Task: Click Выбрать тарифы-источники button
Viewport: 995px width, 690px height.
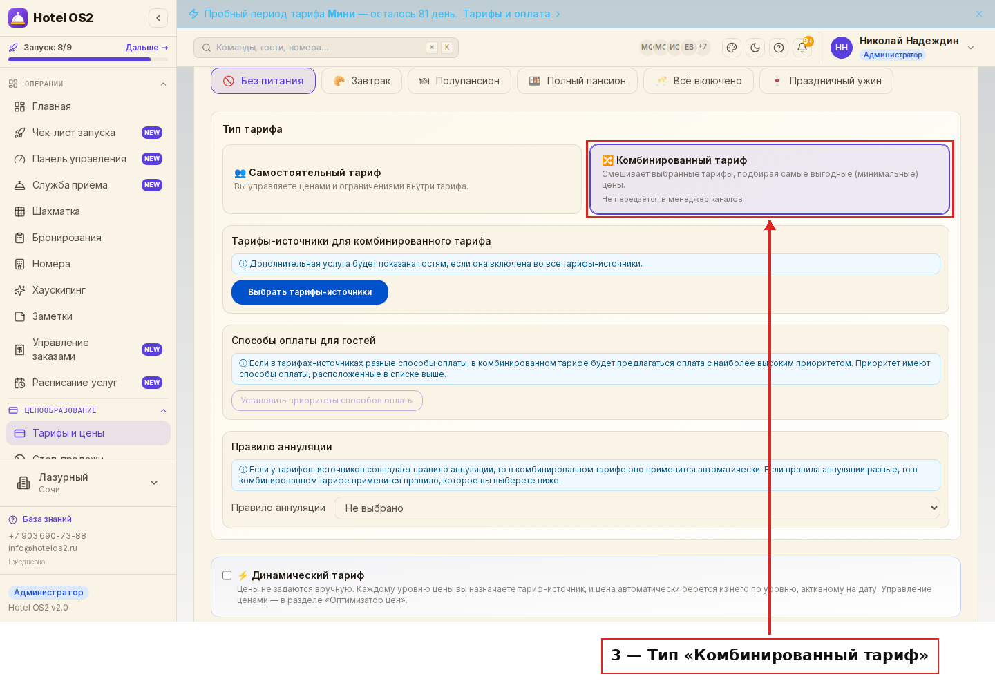Action: point(310,292)
